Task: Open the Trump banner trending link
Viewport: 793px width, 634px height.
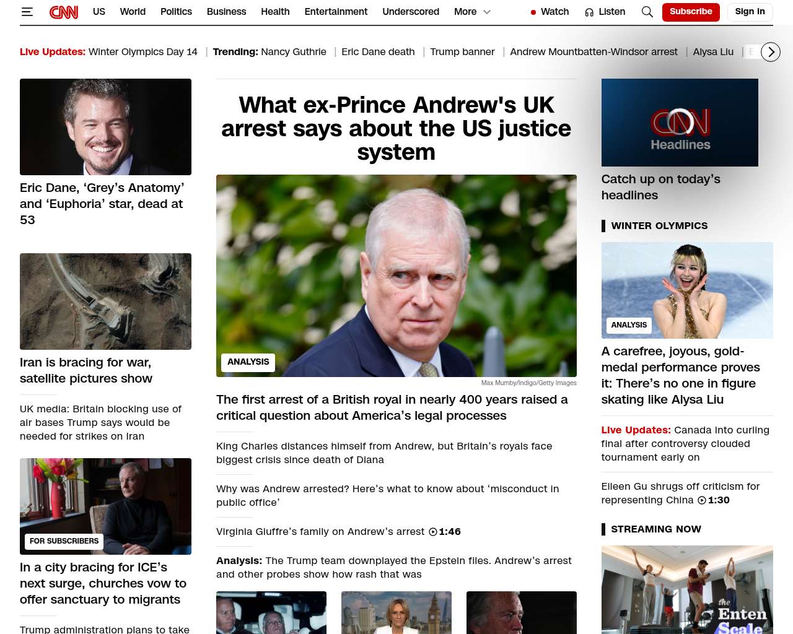Action: [x=462, y=52]
